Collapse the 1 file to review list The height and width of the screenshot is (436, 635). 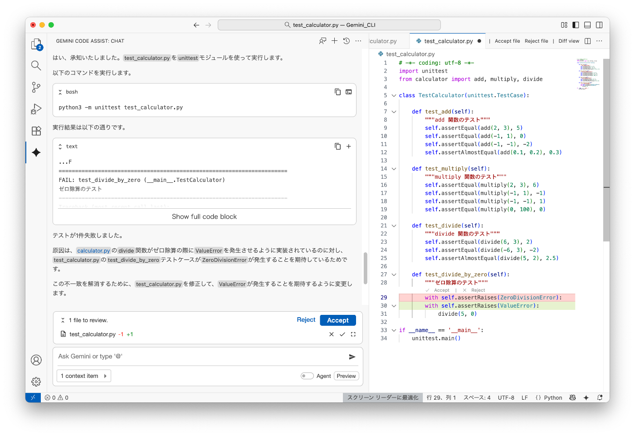63,320
